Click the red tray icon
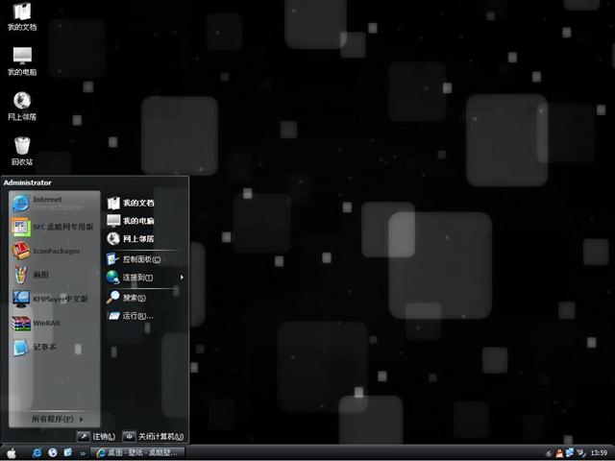Screen dimensions: 615x461 [x=559, y=453]
